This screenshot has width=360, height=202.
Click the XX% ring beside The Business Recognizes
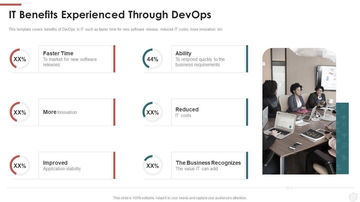152,166
